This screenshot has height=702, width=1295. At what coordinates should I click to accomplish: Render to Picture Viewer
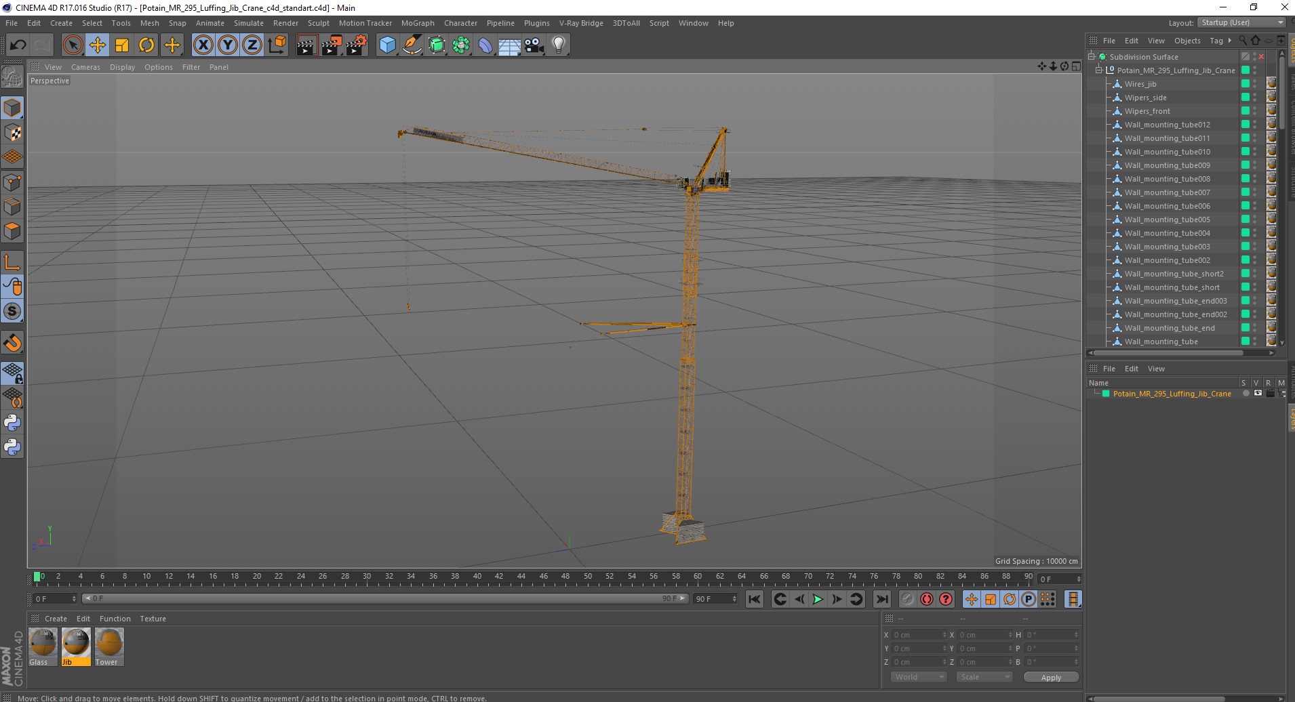332,45
